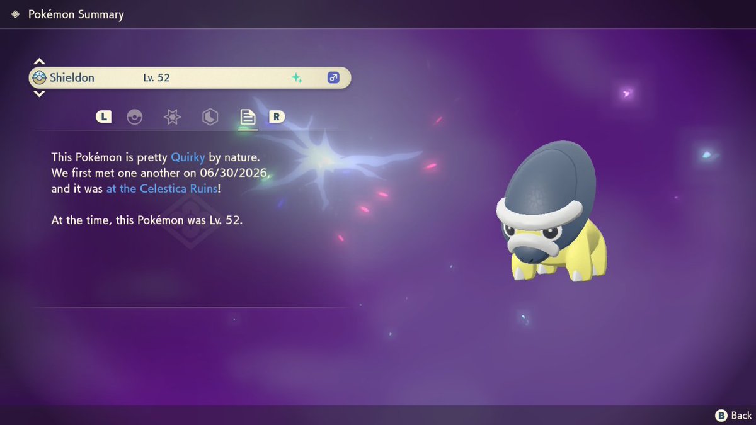Image resolution: width=756 pixels, height=425 pixels.
Task: Click the diamond icon beside Pokémon Summary
Action: click(x=15, y=14)
